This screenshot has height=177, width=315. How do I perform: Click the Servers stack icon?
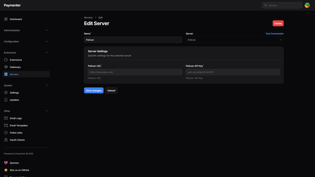[x=6, y=74]
